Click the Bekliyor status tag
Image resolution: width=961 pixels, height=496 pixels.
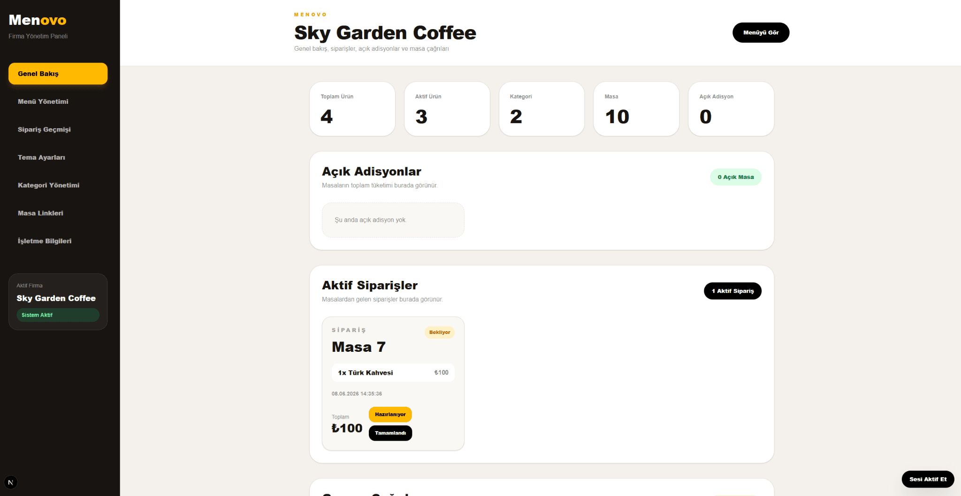click(440, 332)
